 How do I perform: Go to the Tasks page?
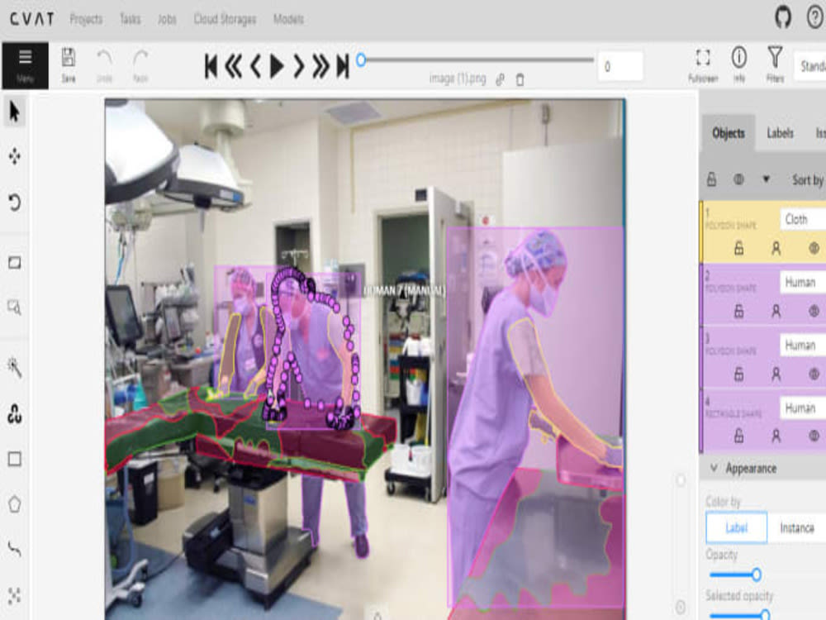click(x=131, y=20)
